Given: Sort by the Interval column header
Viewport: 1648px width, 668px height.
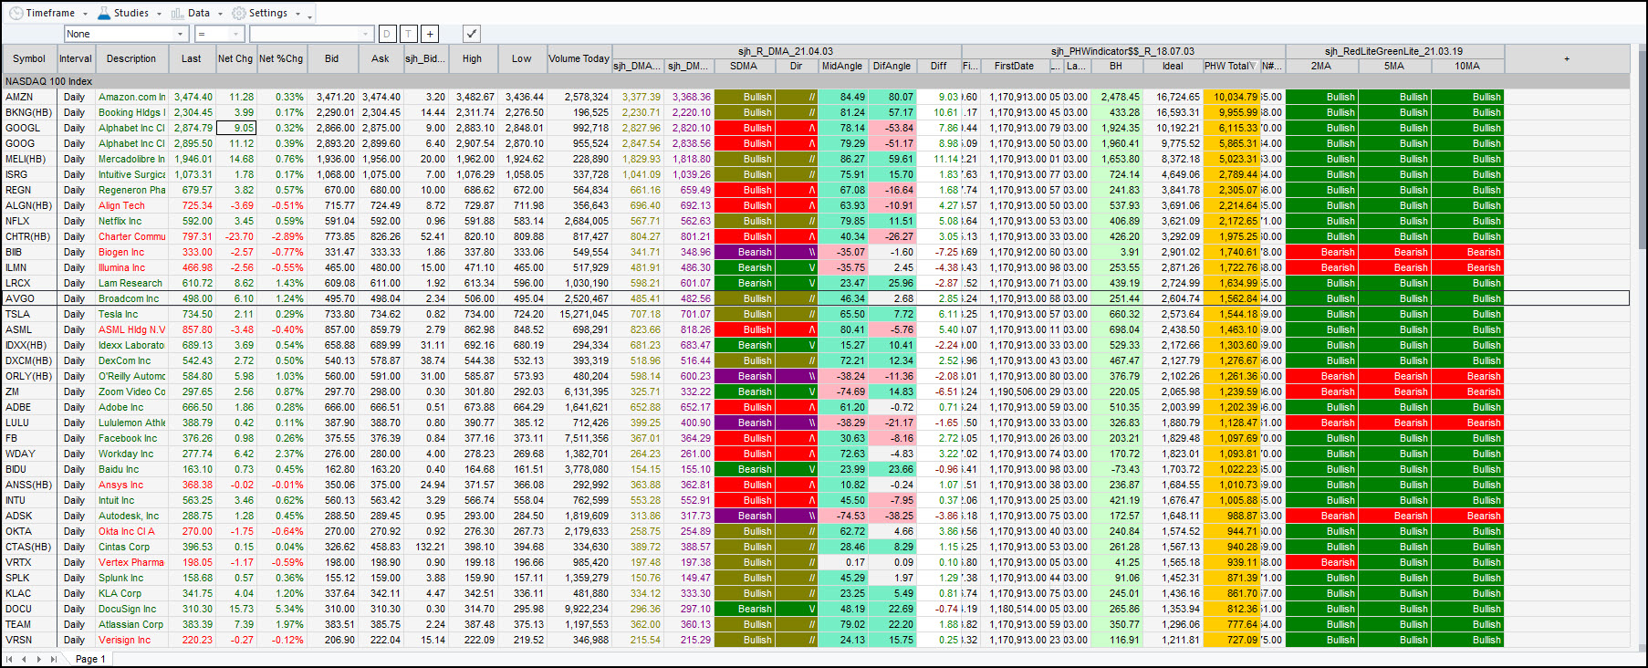Looking at the screenshot, I should (x=76, y=58).
